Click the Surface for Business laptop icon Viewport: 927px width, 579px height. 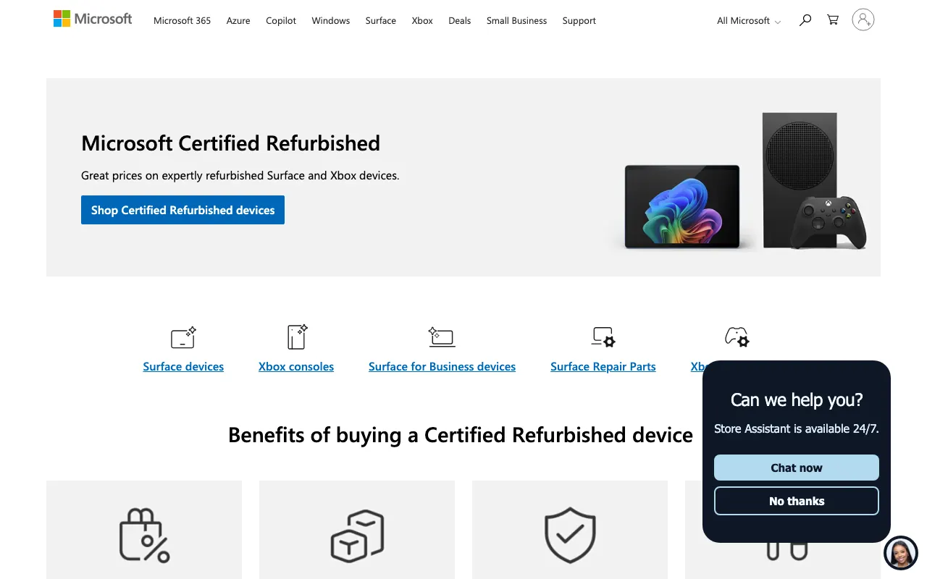pos(442,337)
